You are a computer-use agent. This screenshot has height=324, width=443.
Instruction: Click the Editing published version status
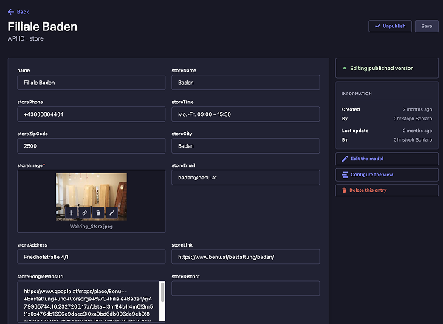point(382,68)
